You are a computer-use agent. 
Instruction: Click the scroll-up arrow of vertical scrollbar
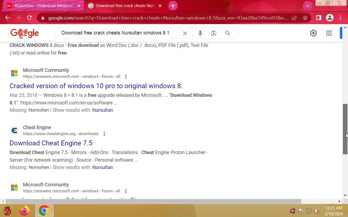345,27
